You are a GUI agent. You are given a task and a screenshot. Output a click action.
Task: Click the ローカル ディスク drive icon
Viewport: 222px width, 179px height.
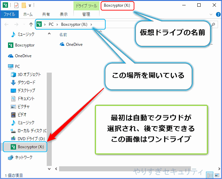[x=13, y=131]
